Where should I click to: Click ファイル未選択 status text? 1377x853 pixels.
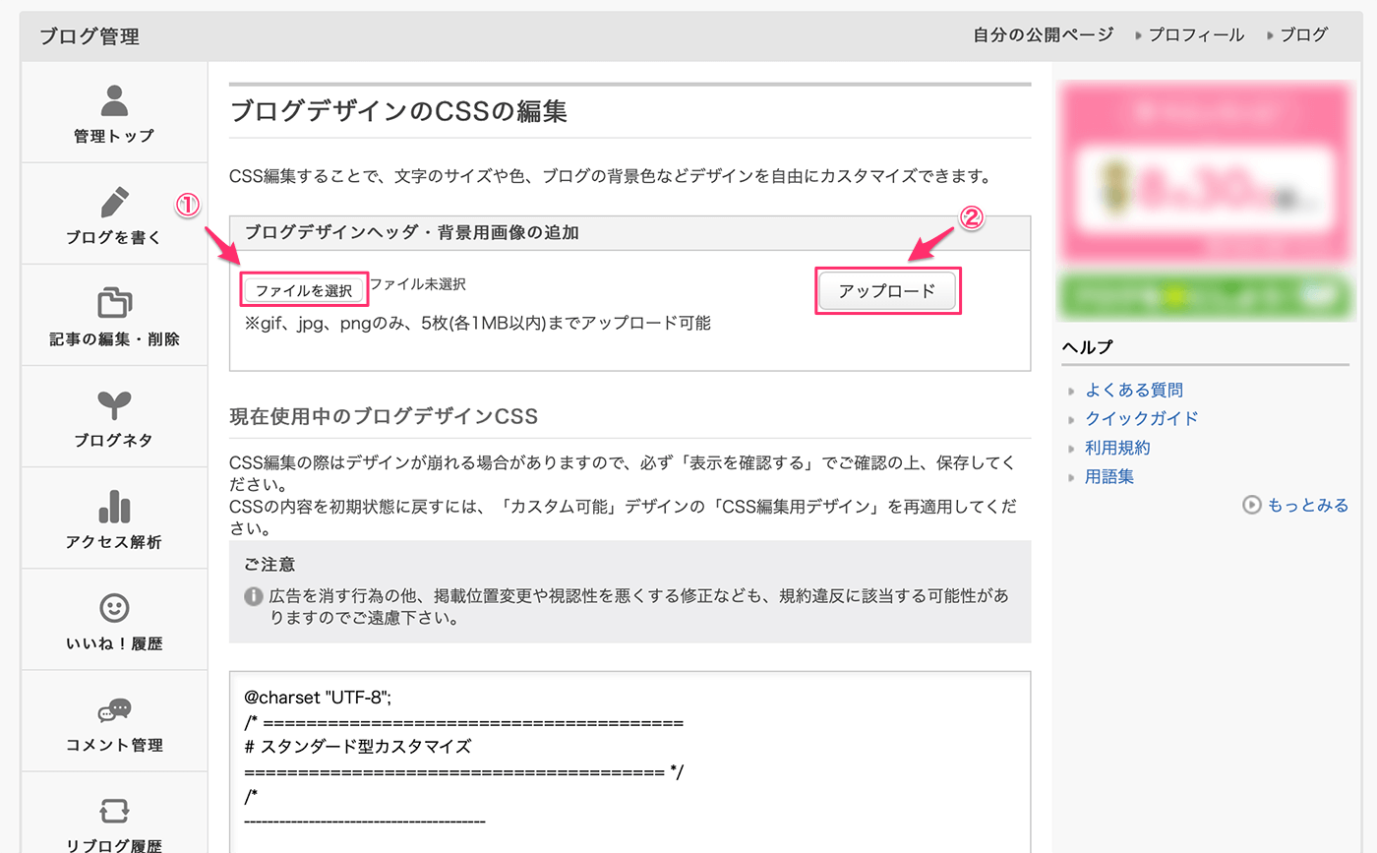(x=417, y=284)
